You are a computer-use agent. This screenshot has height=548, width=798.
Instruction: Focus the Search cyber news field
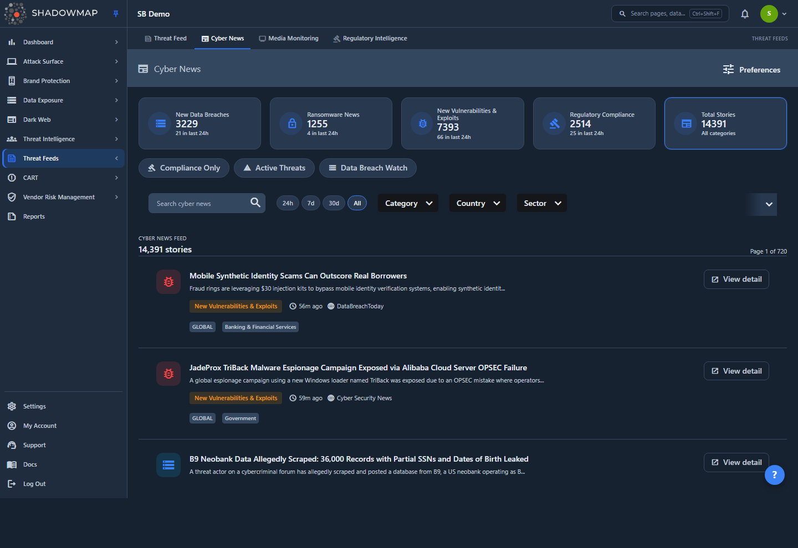(199, 203)
